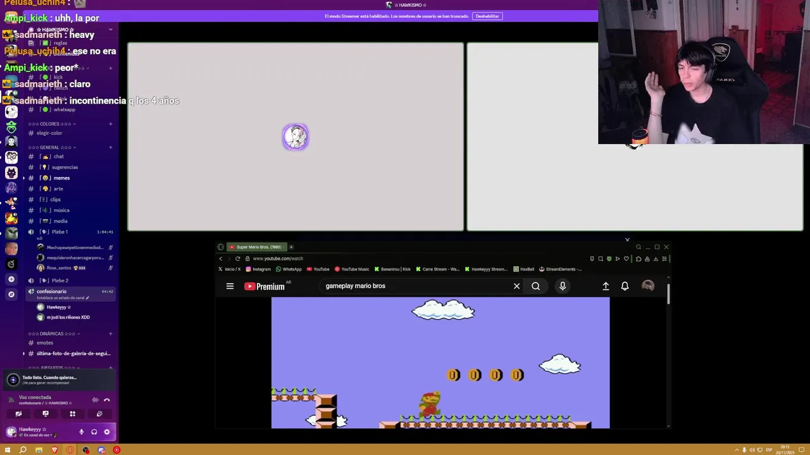
Task: Mute microphone in Discord user panel
Action: point(81,432)
